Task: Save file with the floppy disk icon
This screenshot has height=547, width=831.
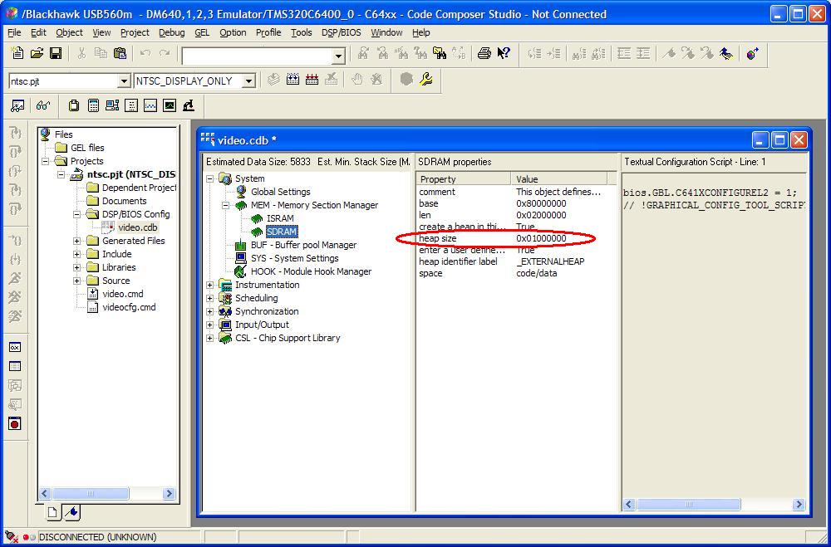Action: [56, 53]
